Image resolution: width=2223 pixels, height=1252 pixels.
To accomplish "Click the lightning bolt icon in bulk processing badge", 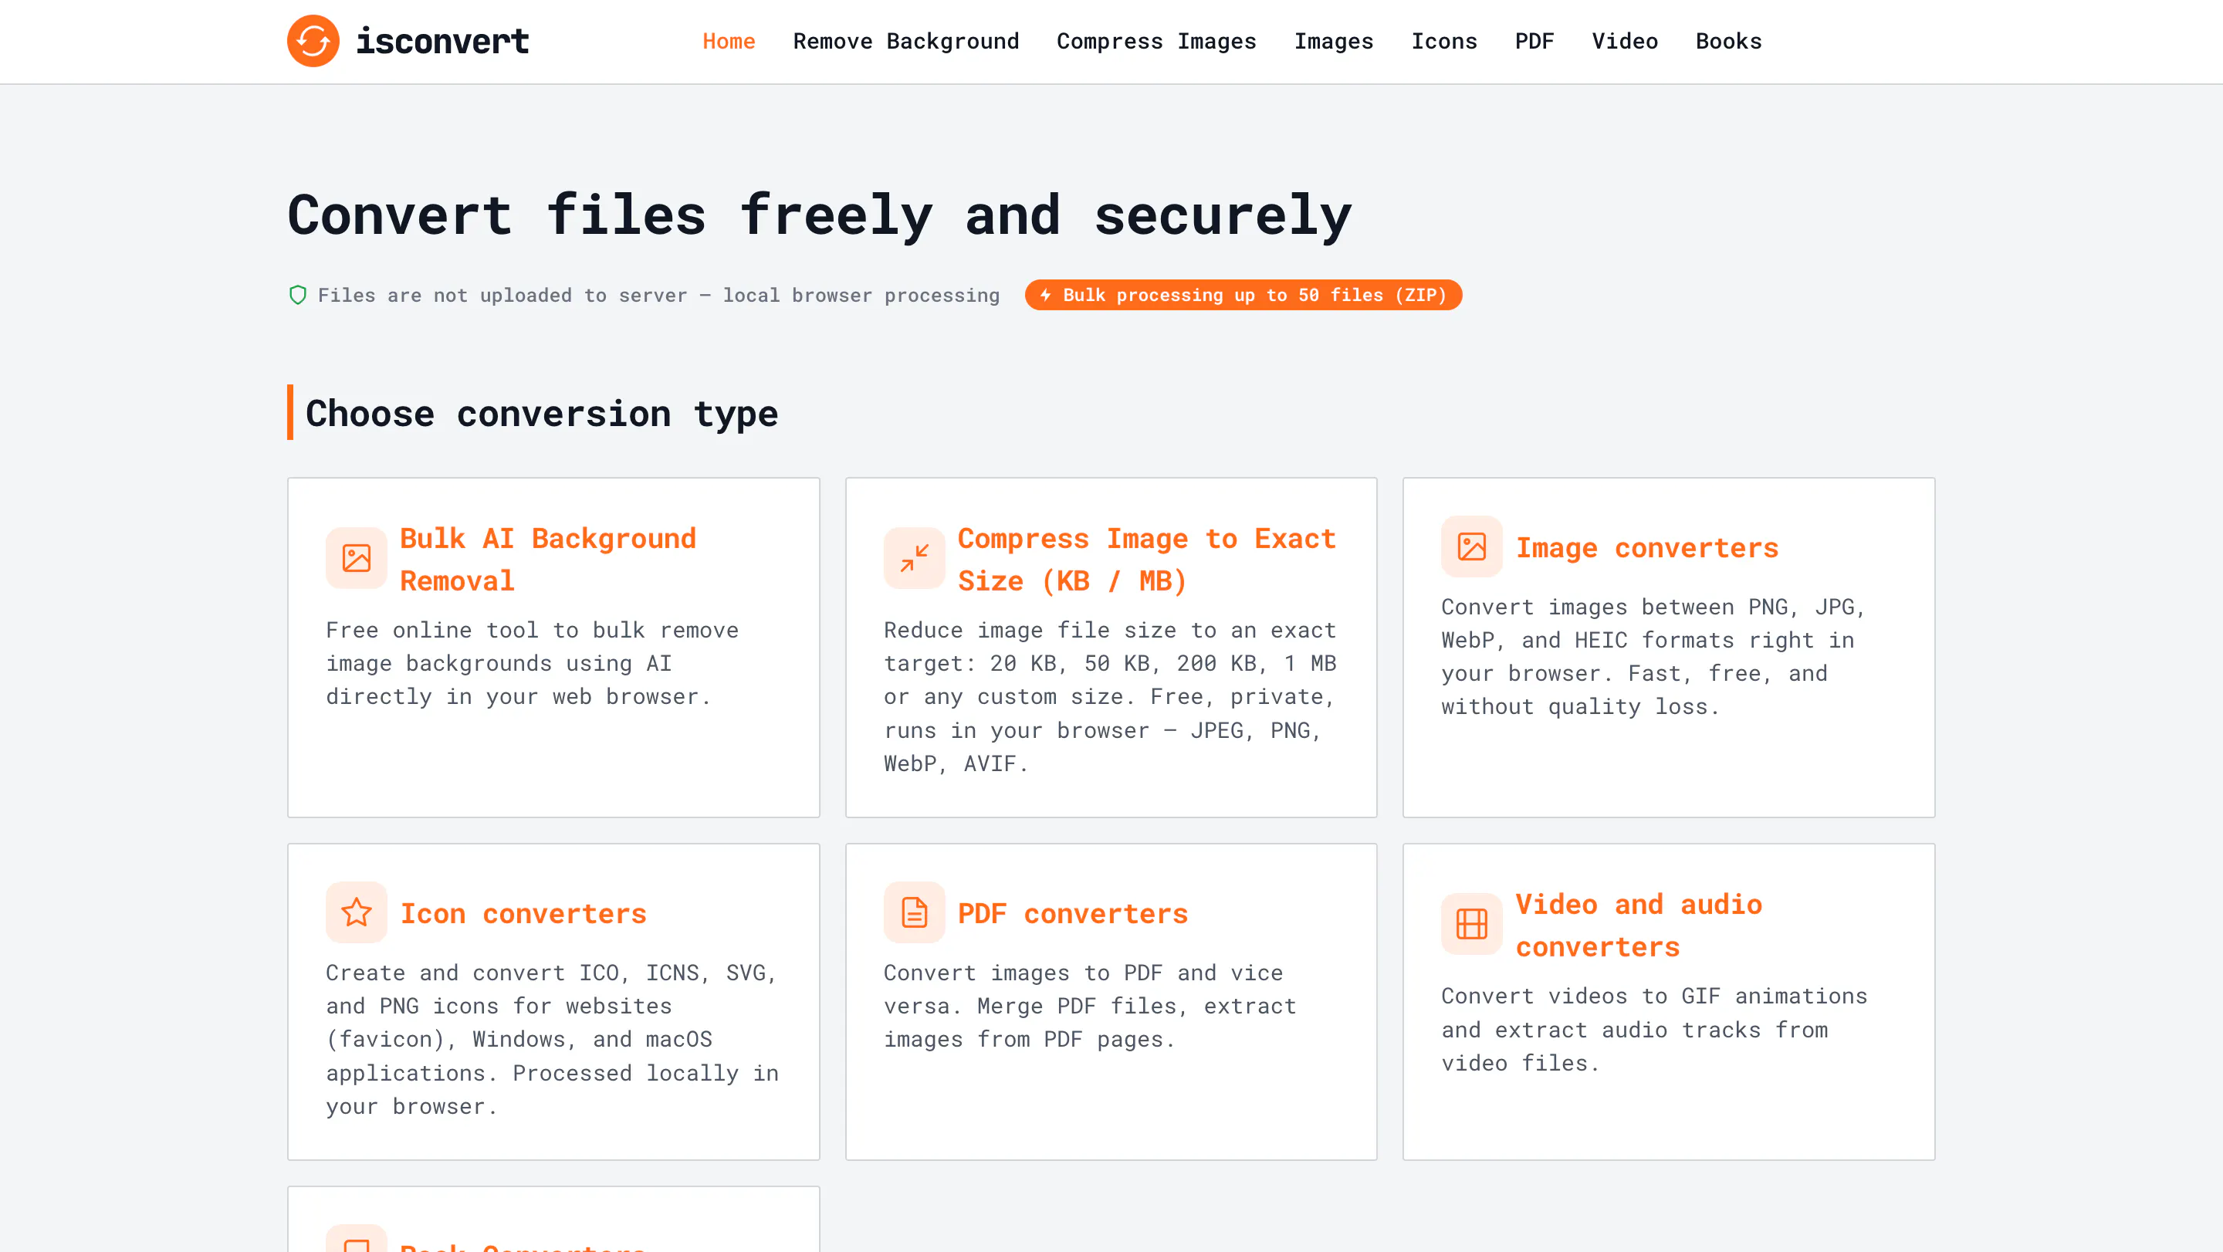I will (1045, 295).
